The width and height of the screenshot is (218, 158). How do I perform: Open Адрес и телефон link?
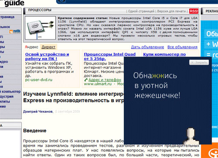coord(105,80)
